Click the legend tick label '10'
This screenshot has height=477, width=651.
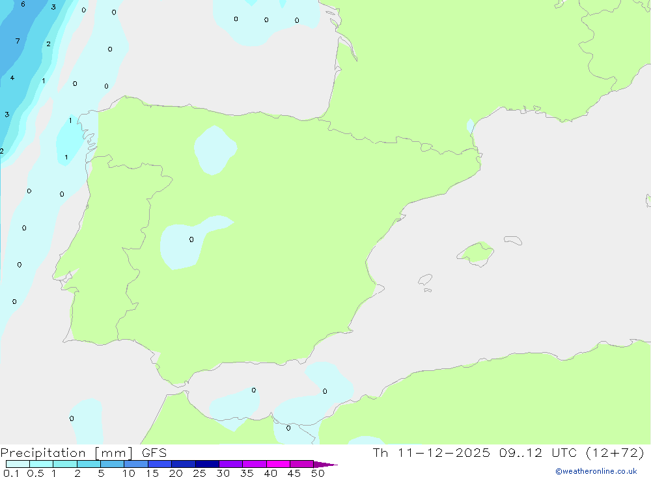tap(128, 473)
